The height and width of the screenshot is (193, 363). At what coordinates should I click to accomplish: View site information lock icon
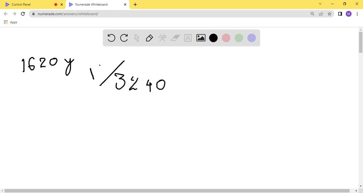33,14
